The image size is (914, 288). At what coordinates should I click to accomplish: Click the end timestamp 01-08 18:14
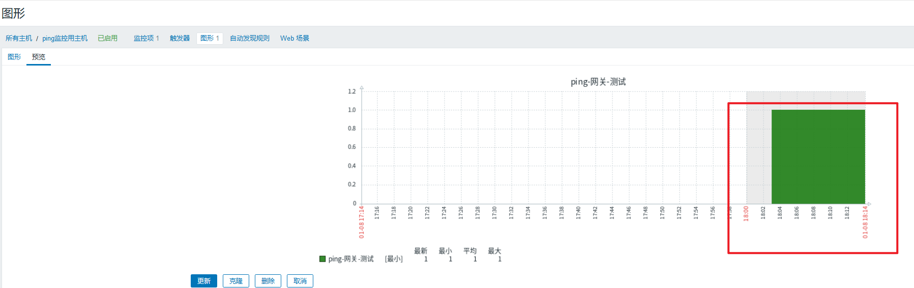click(x=865, y=222)
